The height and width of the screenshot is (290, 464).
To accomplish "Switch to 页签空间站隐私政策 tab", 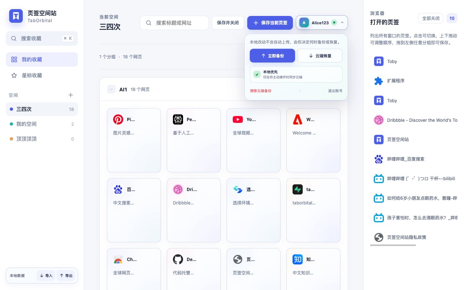I will tap(414, 237).
